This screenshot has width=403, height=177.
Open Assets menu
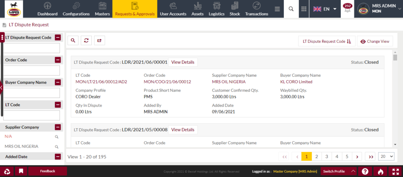click(198, 9)
